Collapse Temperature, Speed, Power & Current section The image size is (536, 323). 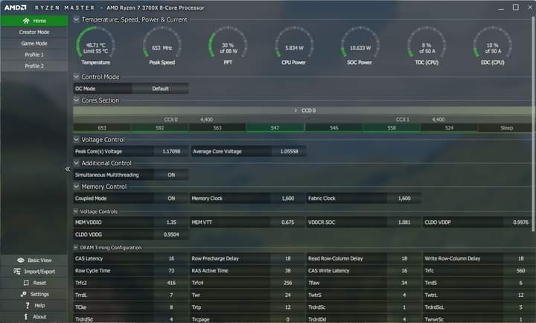point(76,19)
